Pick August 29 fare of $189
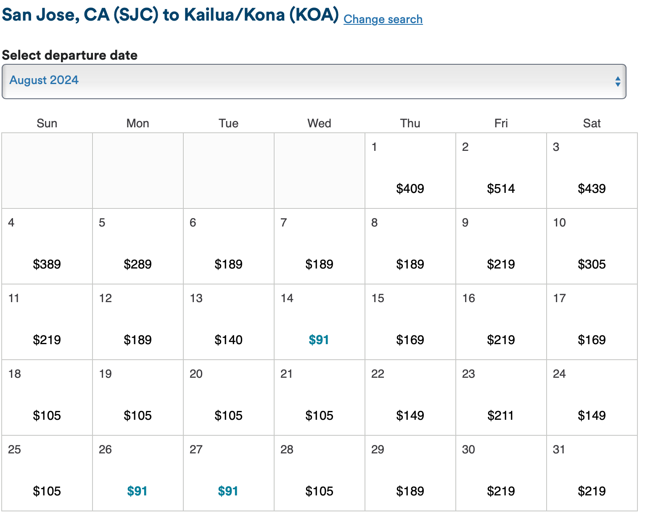Image resolution: width=645 pixels, height=516 pixels. click(410, 491)
